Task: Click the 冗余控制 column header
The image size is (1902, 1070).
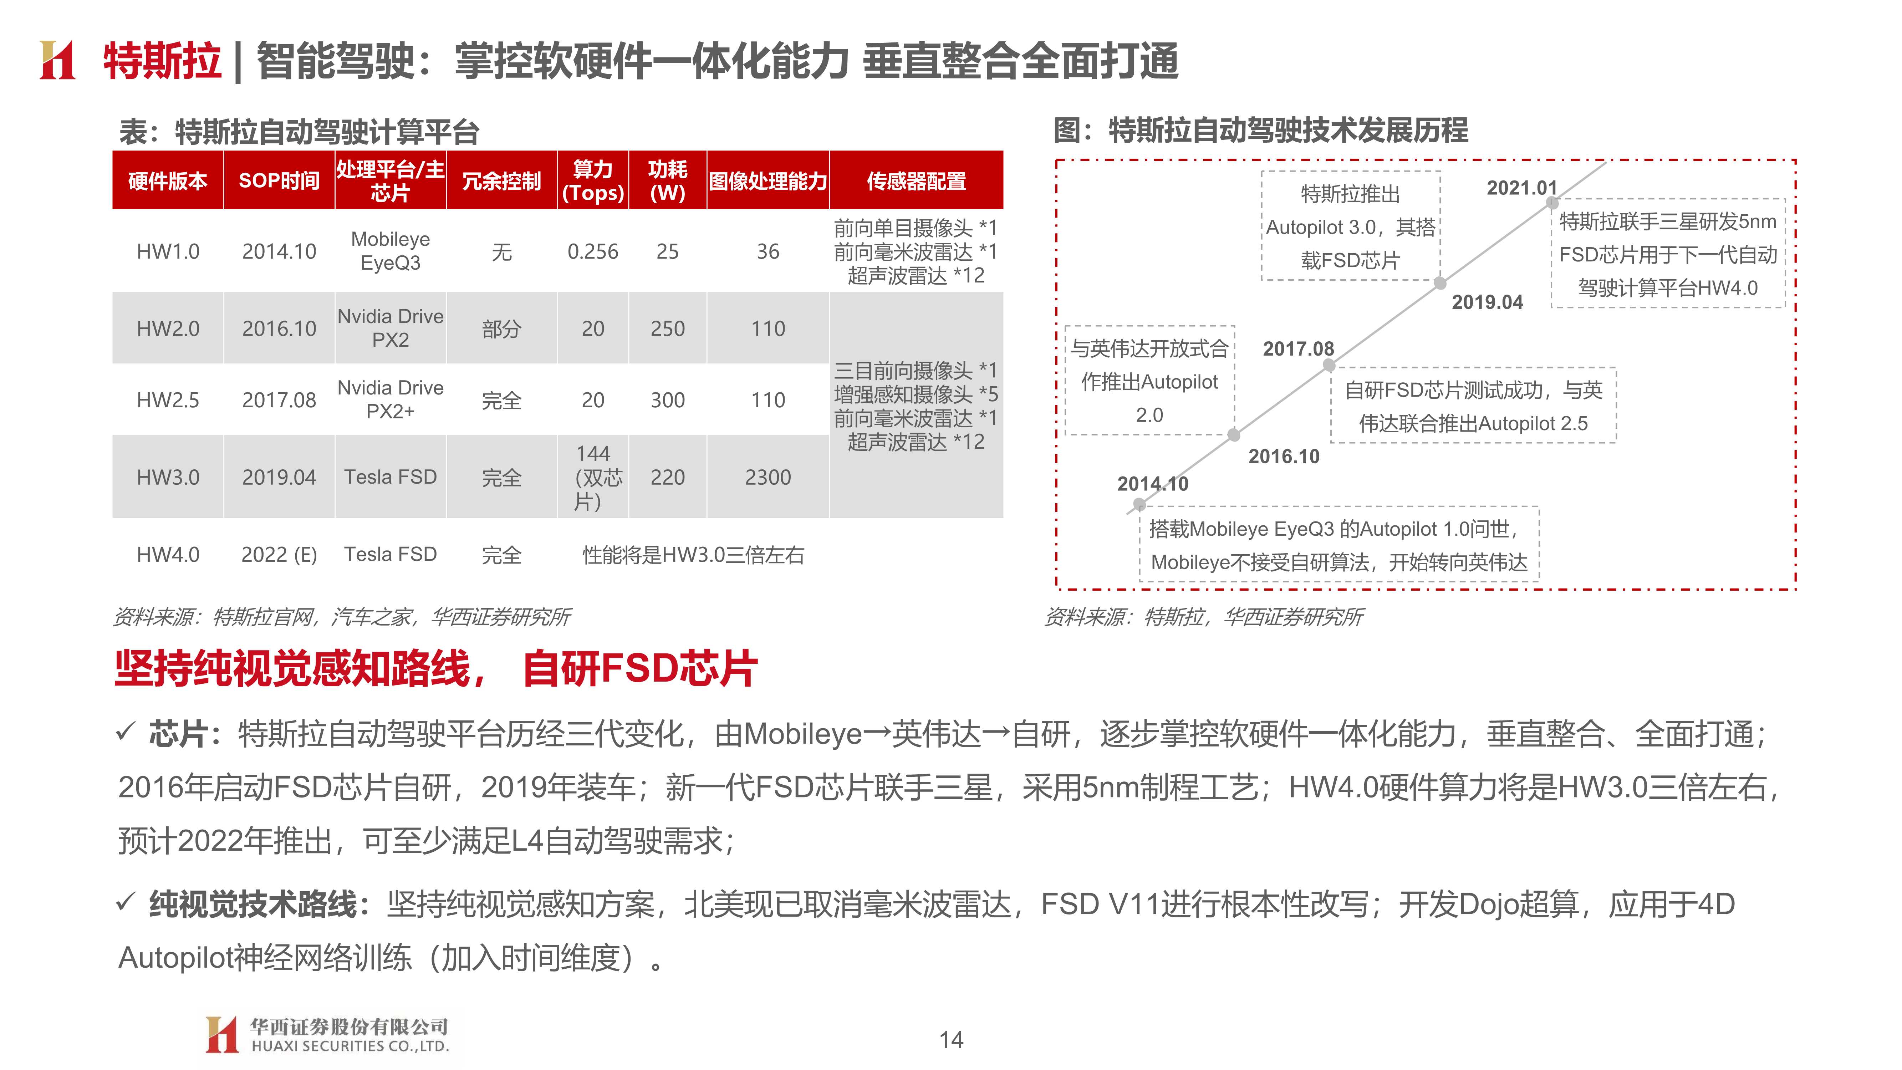Action: [502, 180]
